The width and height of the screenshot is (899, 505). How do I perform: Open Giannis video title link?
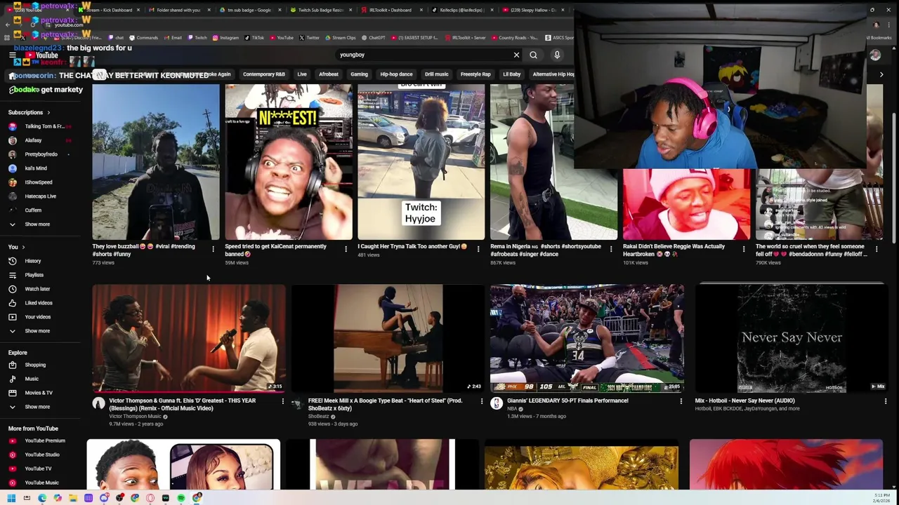567,401
